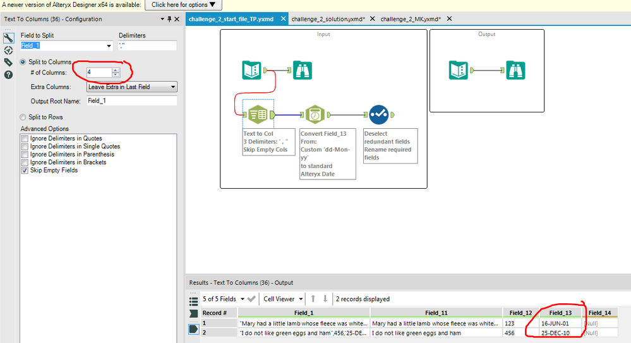Click the Field_1 column header
631x343 pixels.
pyautogui.click(x=304, y=313)
